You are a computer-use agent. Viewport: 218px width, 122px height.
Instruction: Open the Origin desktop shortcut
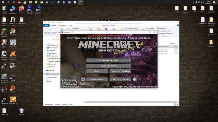(x=13, y=89)
